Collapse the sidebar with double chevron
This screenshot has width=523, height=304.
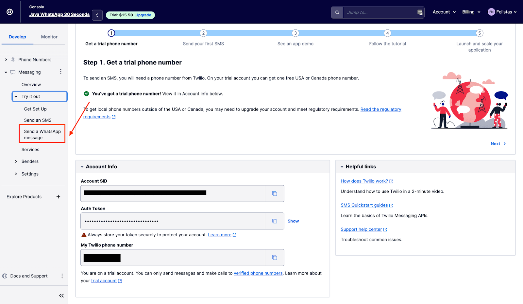click(x=61, y=296)
